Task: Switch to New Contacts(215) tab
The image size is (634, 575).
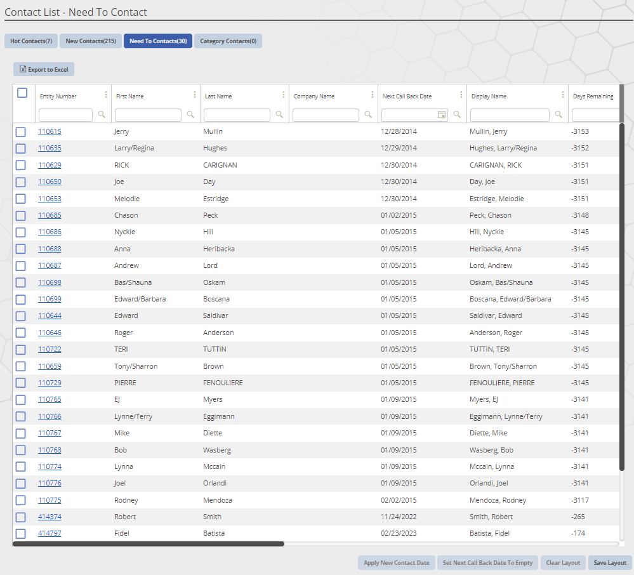Action: tap(91, 41)
